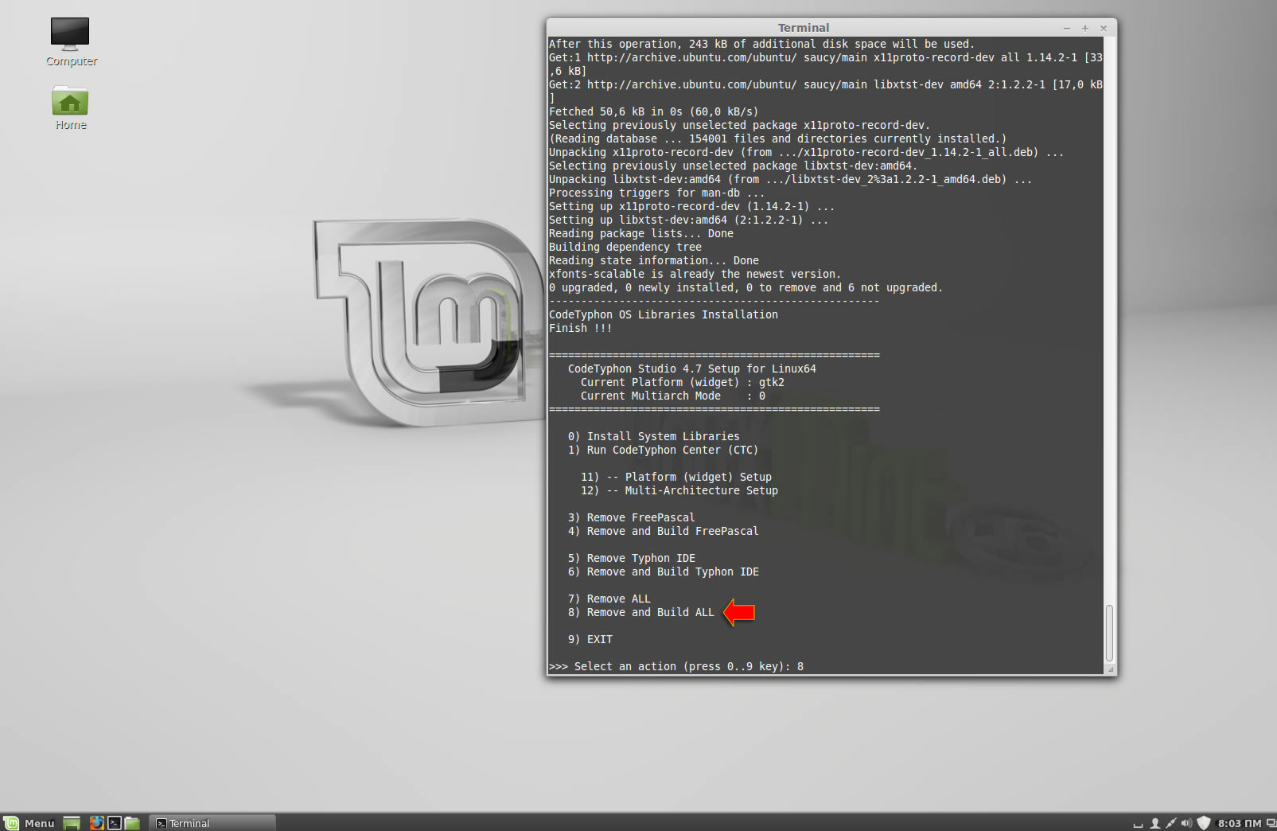The width and height of the screenshot is (1277, 831).
Task: Click 'CodeTyphon OS Libraries Installation' text
Action: pyautogui.click(x=664, y=314)
